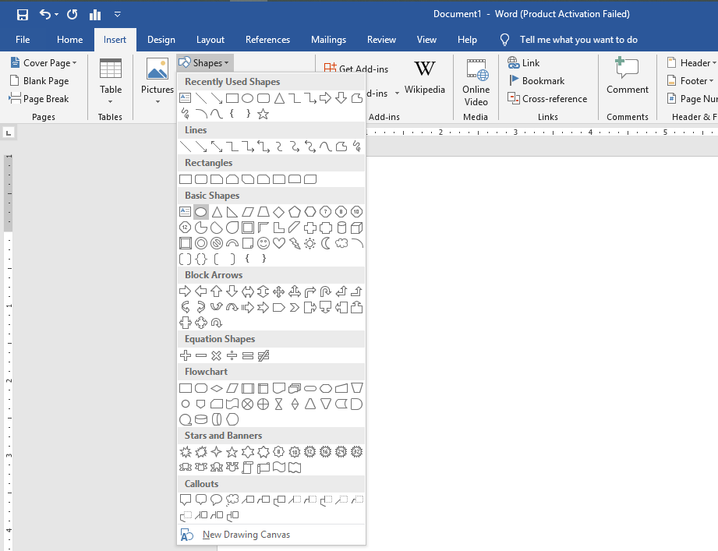
Task: Select the Flowchart Decision diamond shape
Action: point(216,389)
